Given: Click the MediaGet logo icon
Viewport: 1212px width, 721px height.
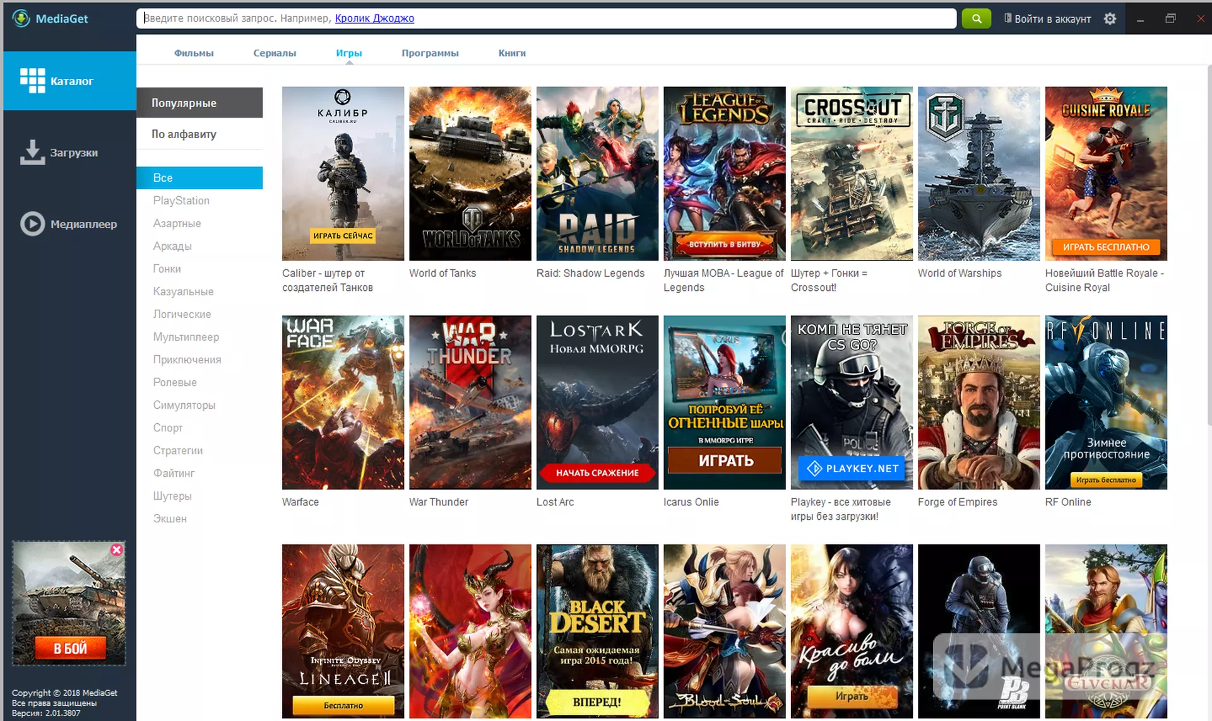Looking at the screenshot, I should [x=21, y=18].
